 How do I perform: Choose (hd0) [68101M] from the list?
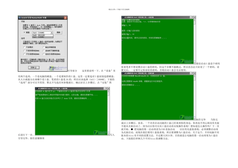click(43, 35)
